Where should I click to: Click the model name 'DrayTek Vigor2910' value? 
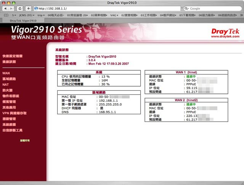pyautogui.click(x=102, y=57)
